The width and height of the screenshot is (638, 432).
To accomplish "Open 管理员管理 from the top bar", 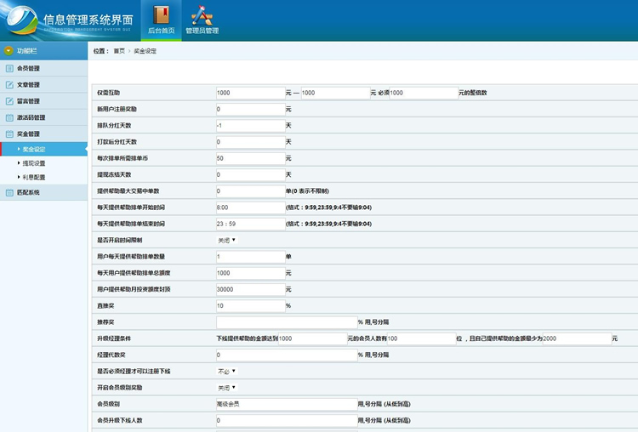I will [202, 15].
